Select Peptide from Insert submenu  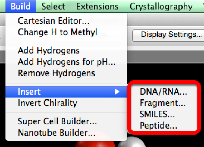[x=159, y=125]
